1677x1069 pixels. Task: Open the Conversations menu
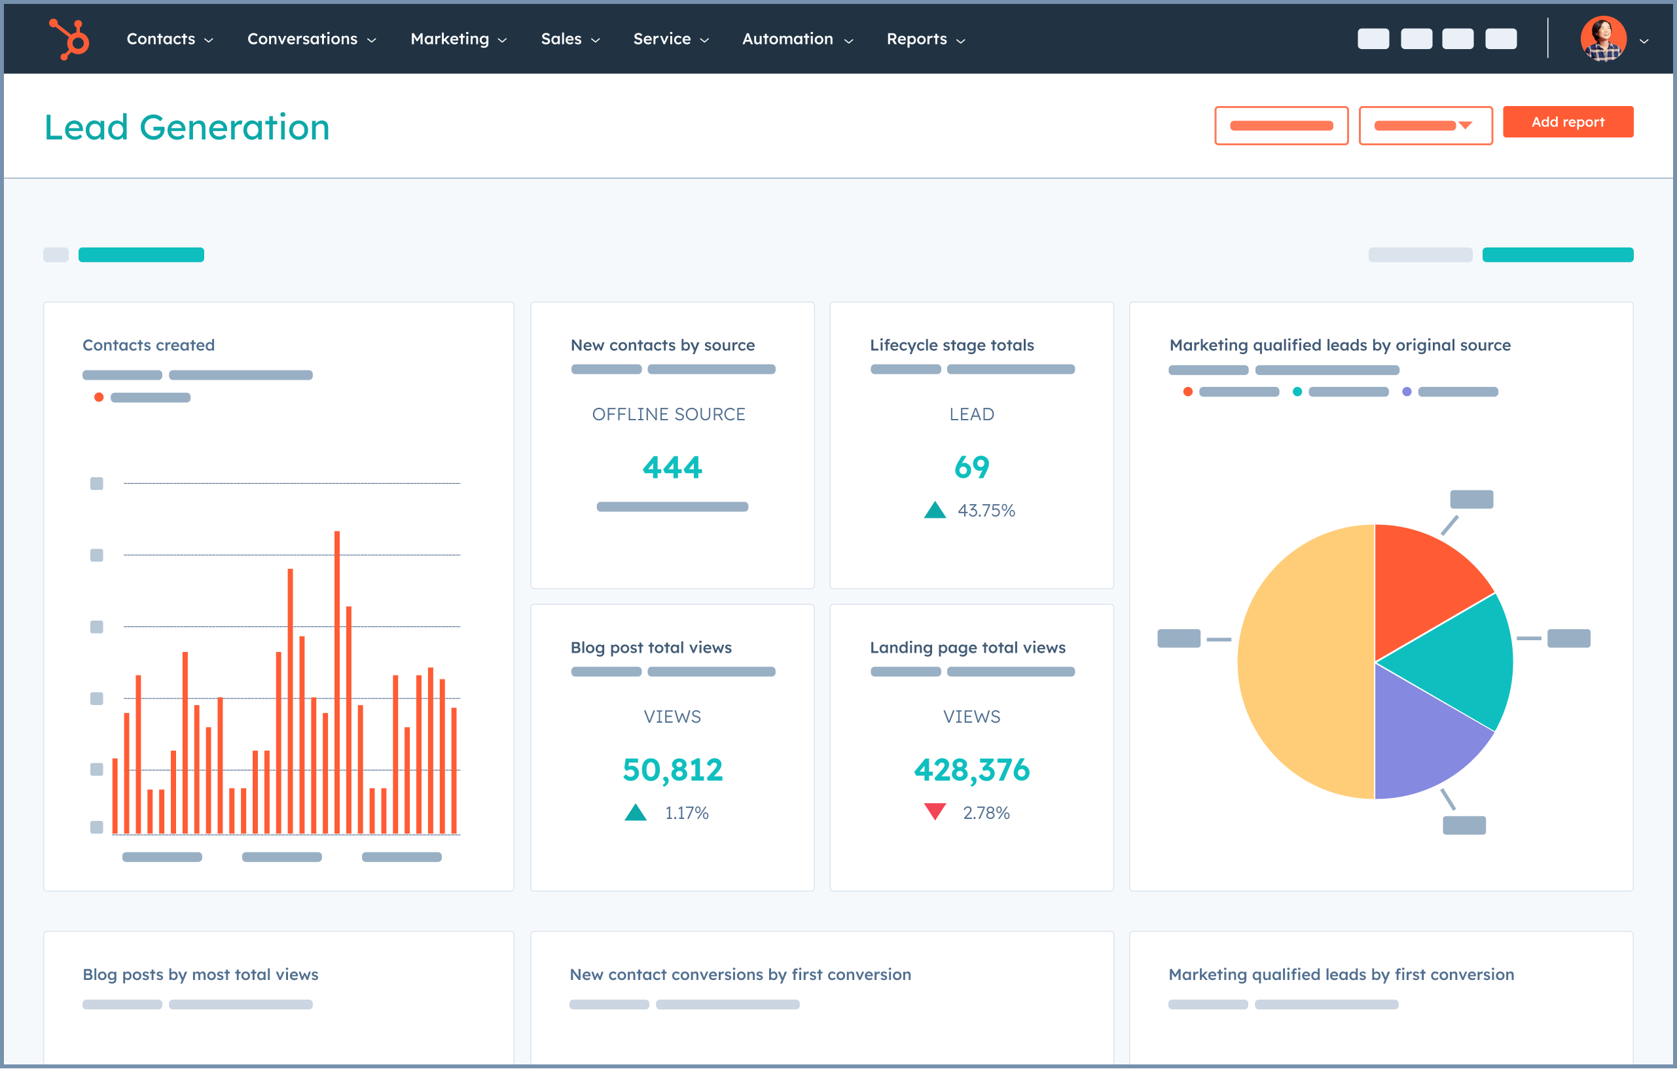(x=308, y=38)
